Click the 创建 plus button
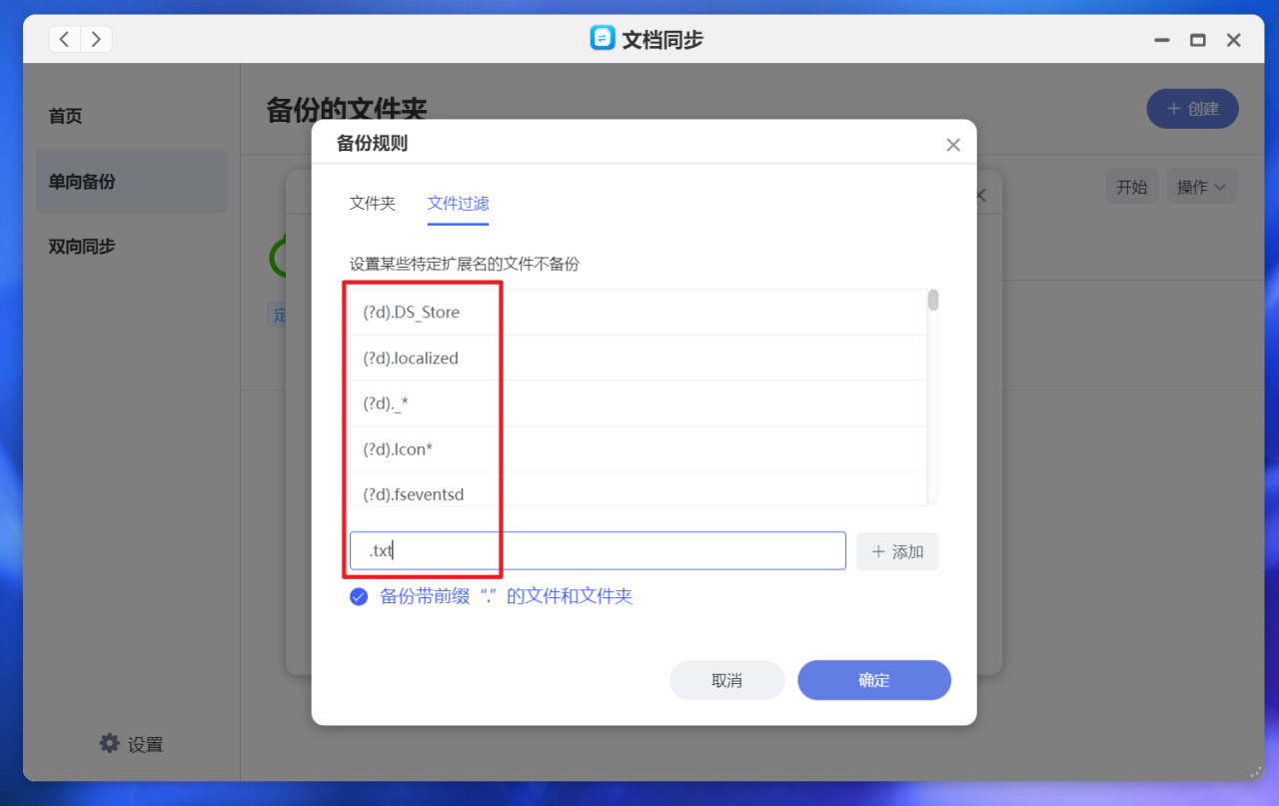The height and width of the screenshot is (806, 1279). click(1192, 108)
